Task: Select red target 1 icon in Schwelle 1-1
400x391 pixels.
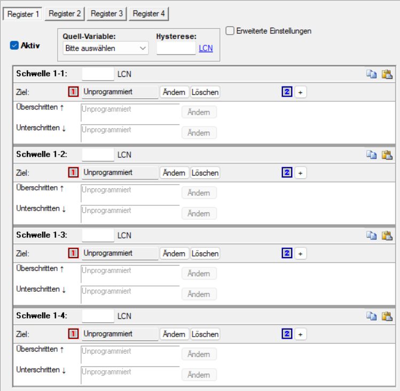Action: tap(74, 92)
